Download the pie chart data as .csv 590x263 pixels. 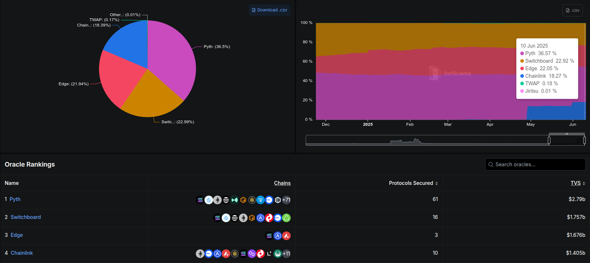click(269, 10)
